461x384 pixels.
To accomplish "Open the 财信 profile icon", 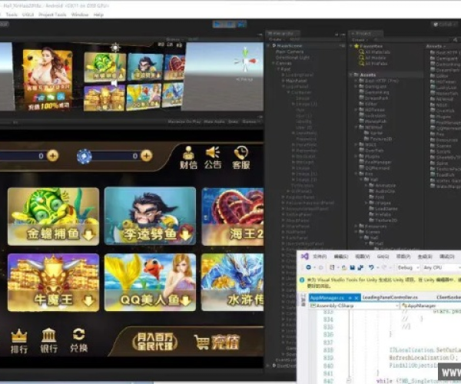I will tap(188, 156).
